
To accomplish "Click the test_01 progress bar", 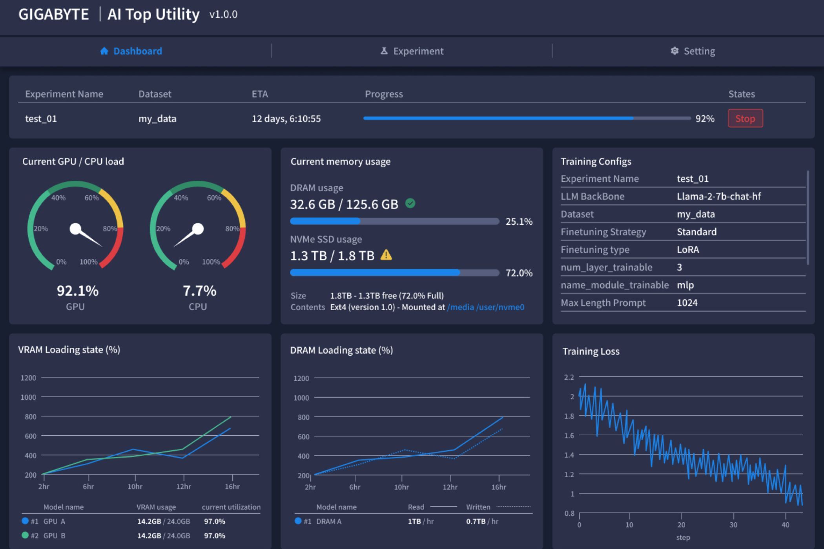I will [527, 118].
